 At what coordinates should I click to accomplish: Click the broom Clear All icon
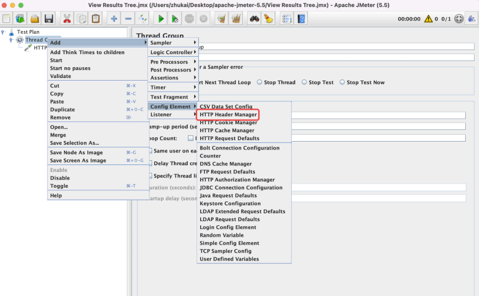pos(268,19)
